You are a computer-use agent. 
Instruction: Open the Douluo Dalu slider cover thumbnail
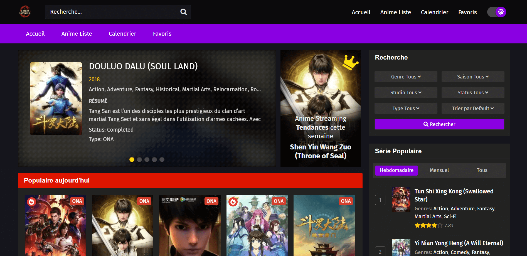click(x=56, y=99)
